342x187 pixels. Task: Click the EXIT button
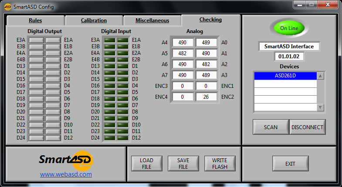(290, 164)
